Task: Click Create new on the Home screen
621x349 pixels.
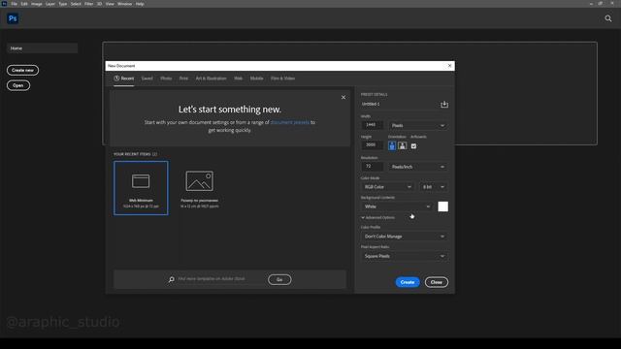Action: coord(22,70)
